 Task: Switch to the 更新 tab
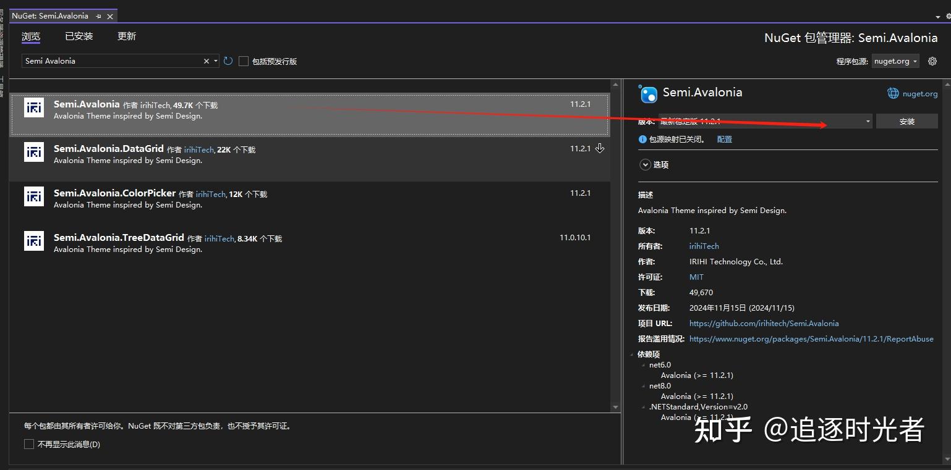pos(126,36)
